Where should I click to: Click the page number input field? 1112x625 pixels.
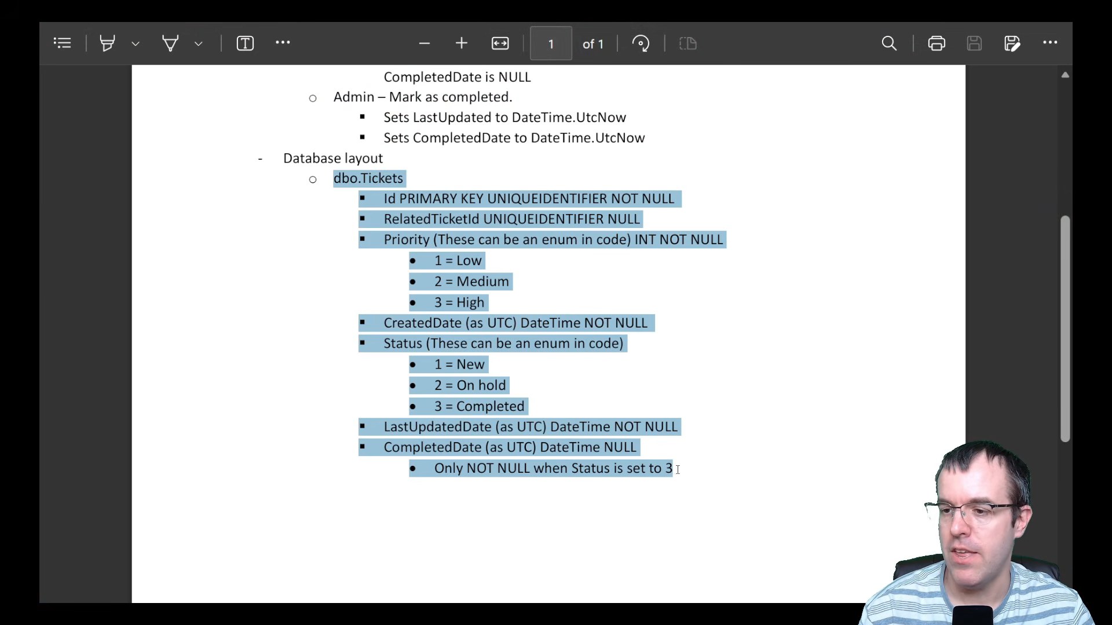pos(551,43)
